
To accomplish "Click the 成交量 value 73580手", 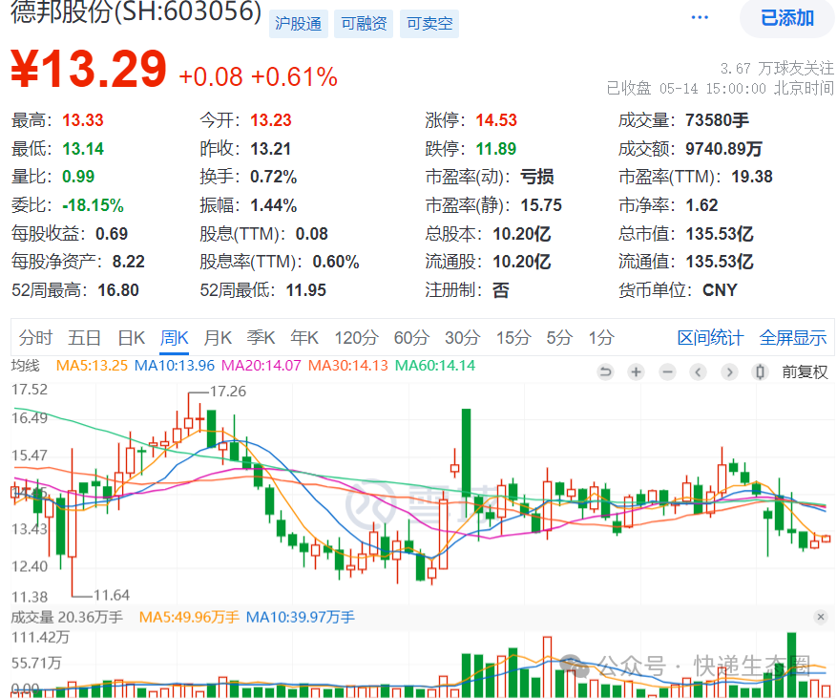I will click(x=717, y=120).
